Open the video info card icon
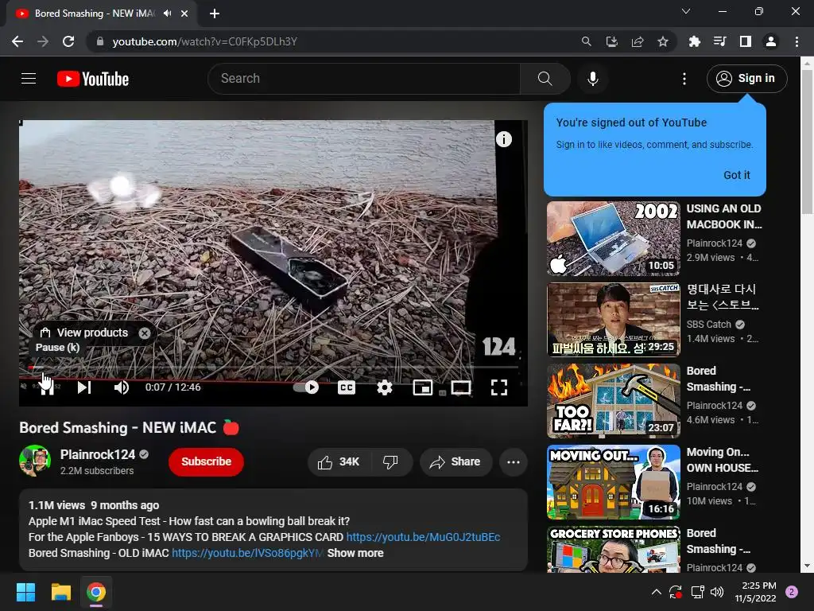This screenshot has width=814, height=611. click(x=503, y=139)
